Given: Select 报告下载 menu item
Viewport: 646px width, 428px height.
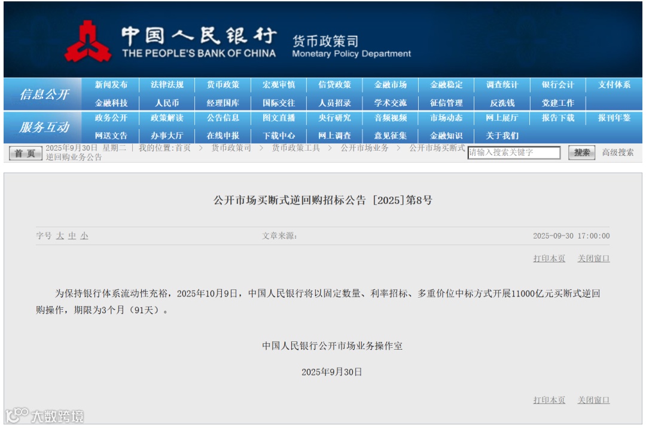Looking at the screenshot, I should (x=558, y=118).
